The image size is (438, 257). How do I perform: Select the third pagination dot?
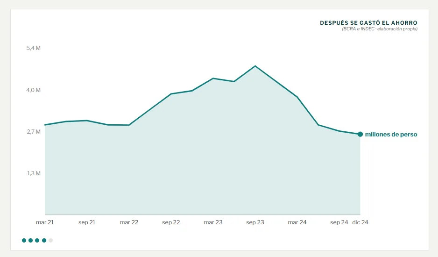pos(37,240)
